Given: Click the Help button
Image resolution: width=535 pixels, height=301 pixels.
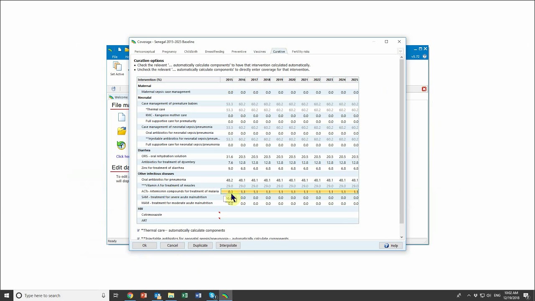Looking at the screenshot, I should click(x=392, y=245).
